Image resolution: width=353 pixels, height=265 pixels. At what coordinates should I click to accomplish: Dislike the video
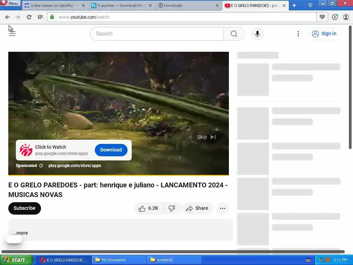point(172,208)
